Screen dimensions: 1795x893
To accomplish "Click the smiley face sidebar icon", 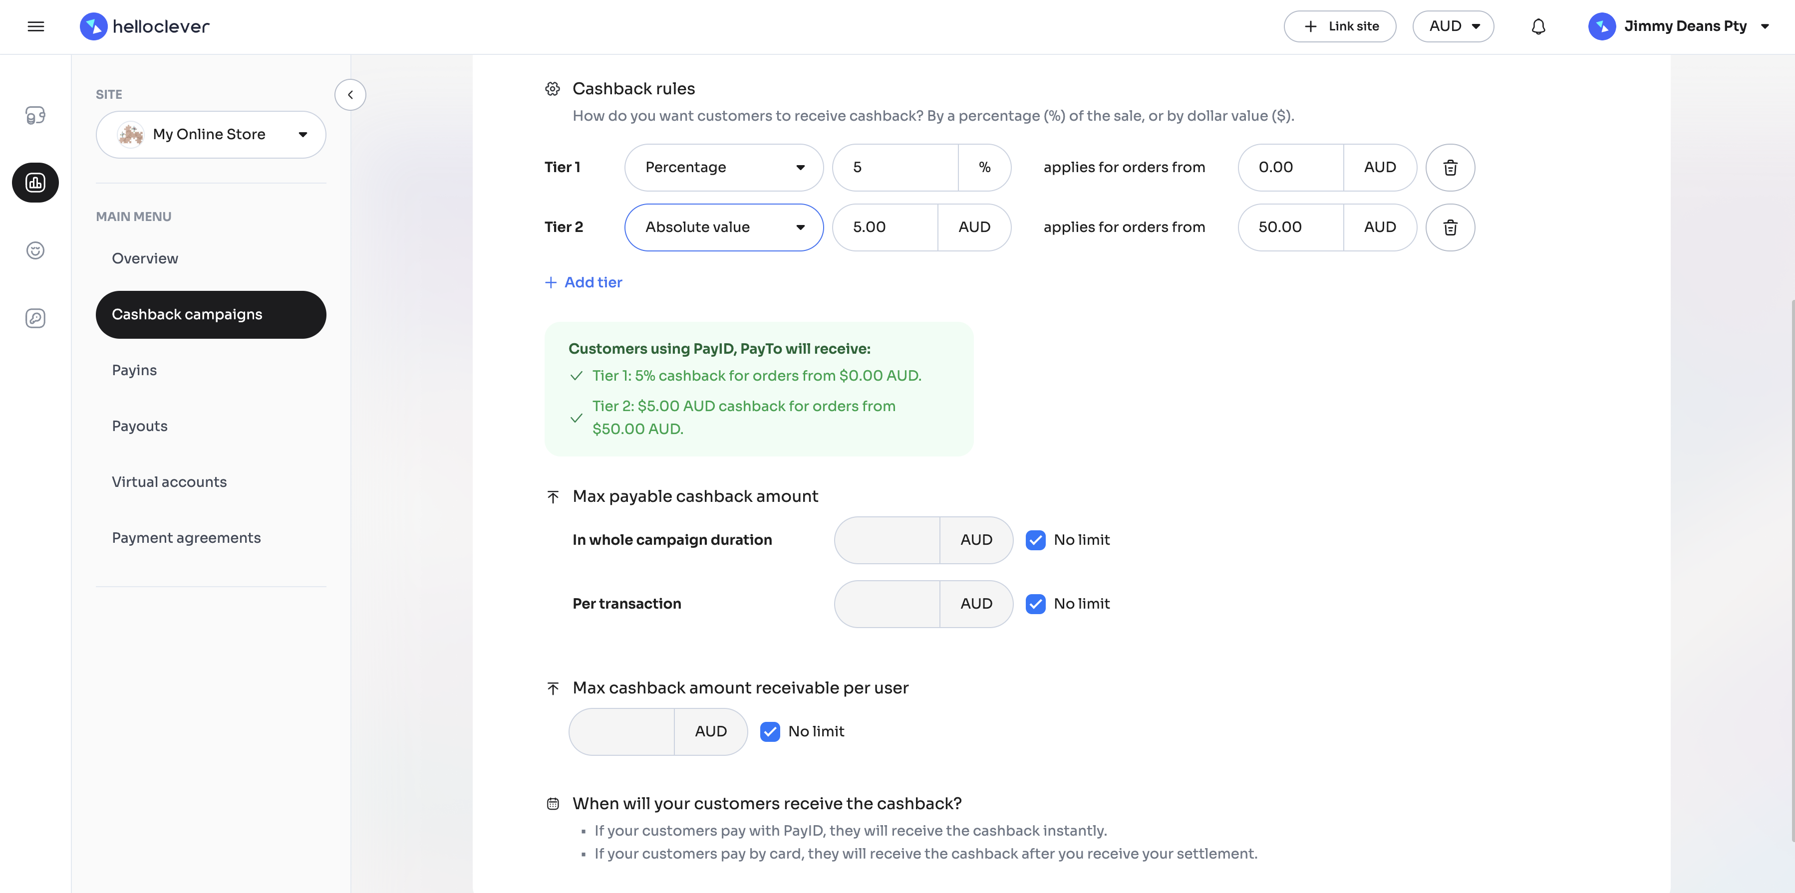I will [35, 250].
